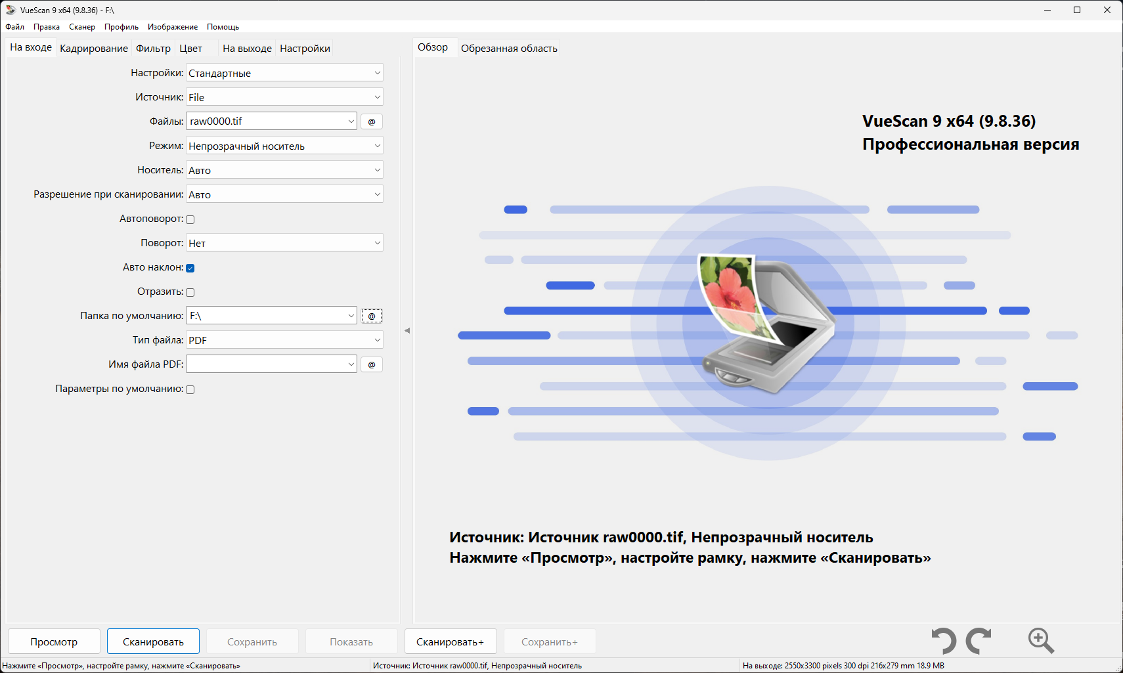Collapse left panel with the small arrow

coord(407,330)
